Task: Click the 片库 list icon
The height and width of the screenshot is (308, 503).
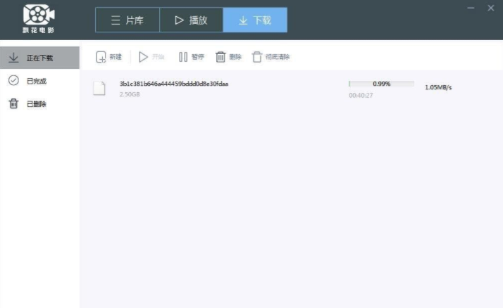Action: (116, 20)
